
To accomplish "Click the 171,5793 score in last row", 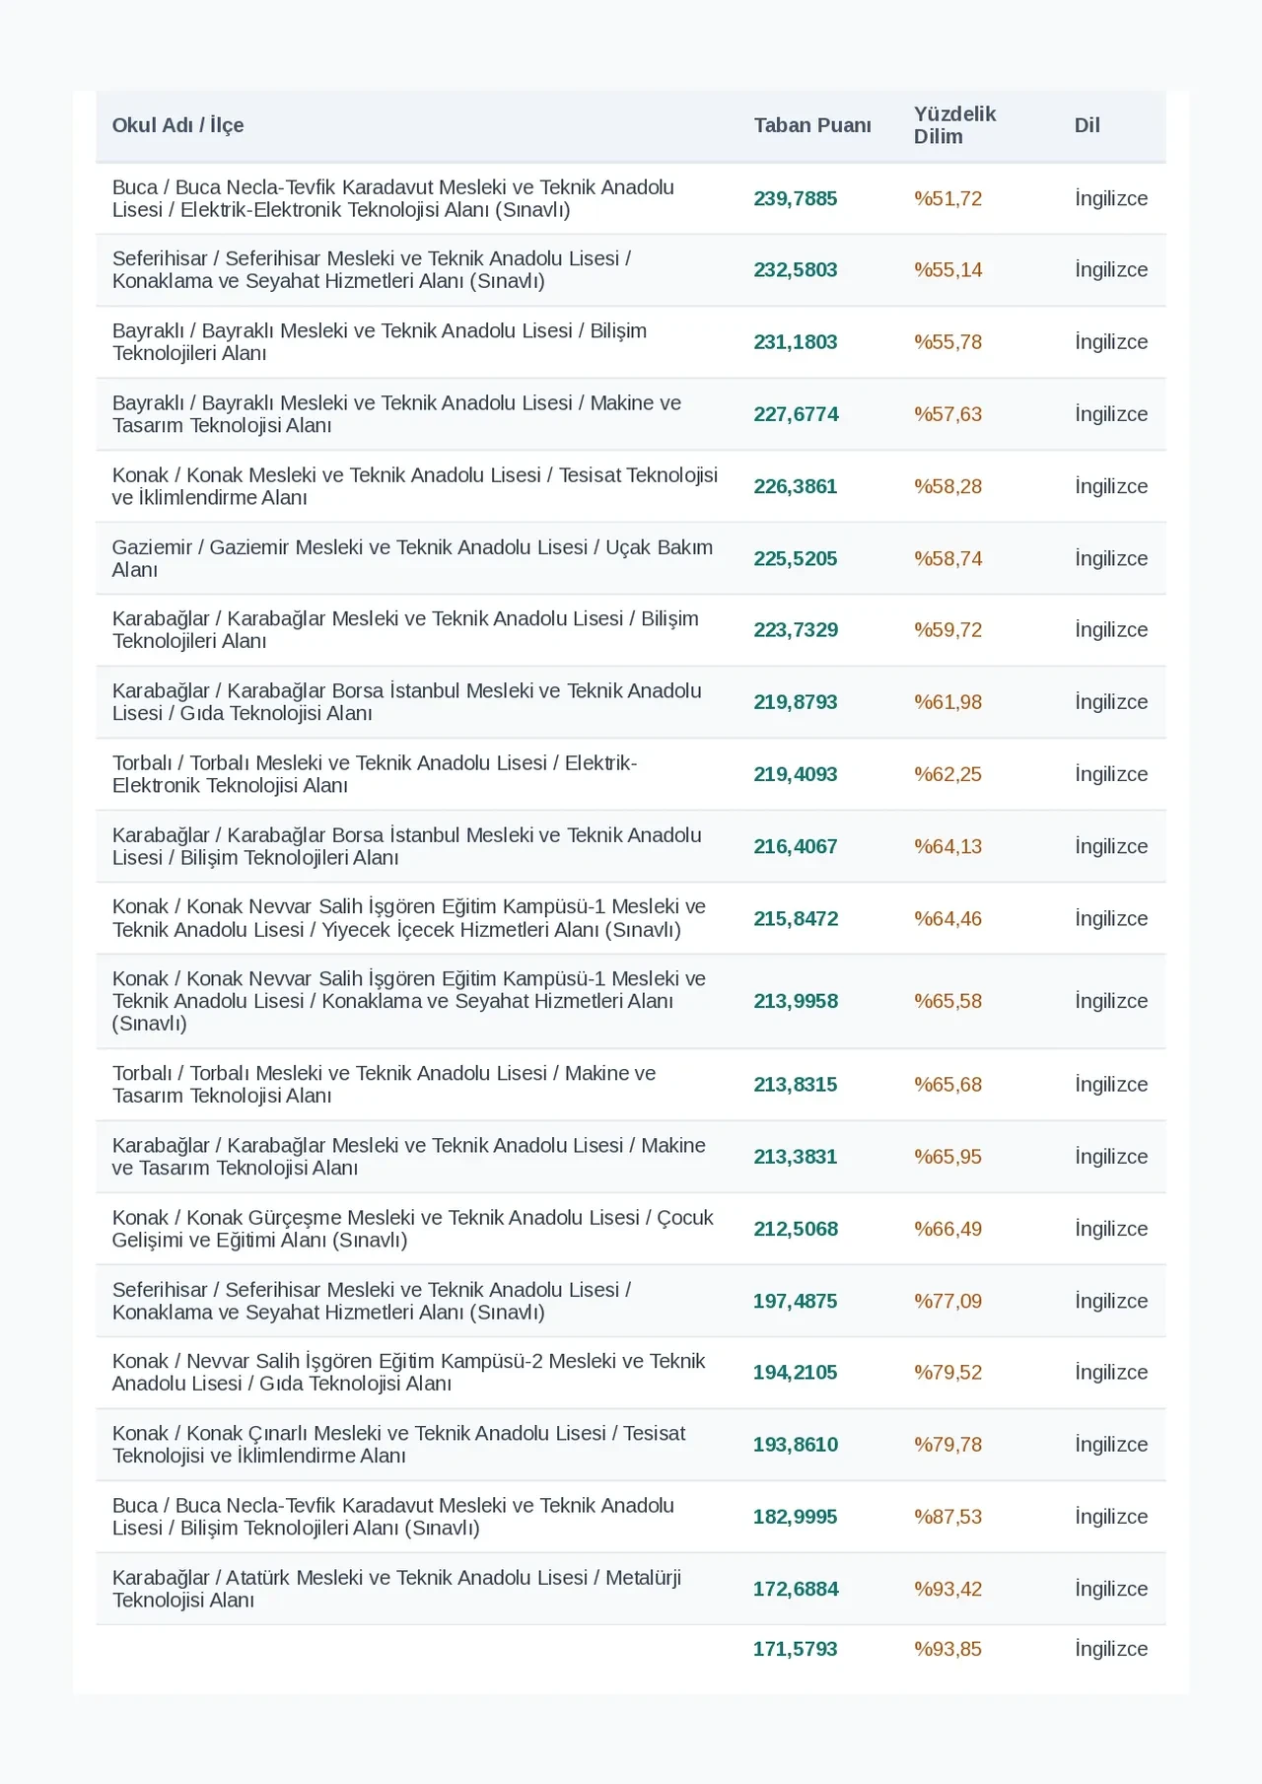I will click(795, 1649).
